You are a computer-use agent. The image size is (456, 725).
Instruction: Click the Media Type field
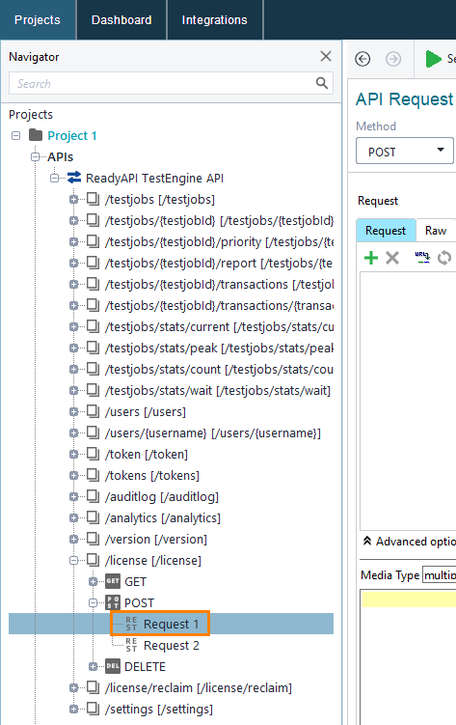coord(439,575)
